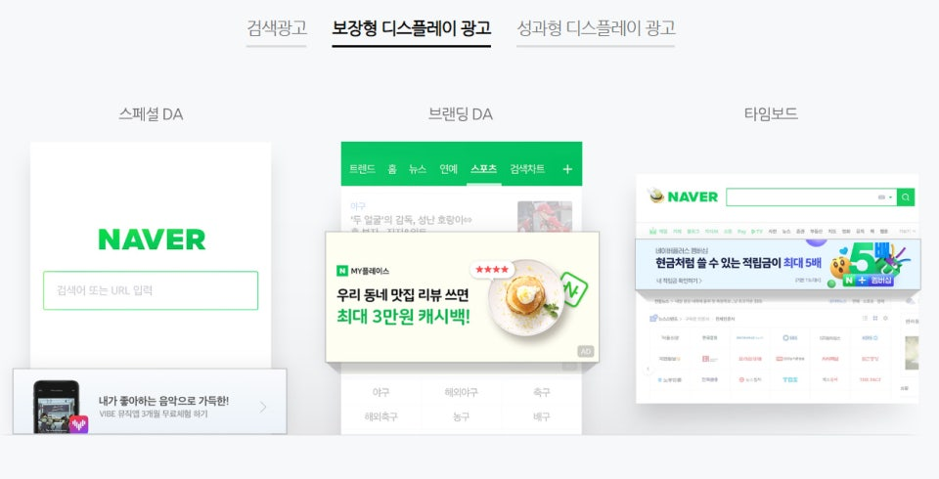
Task: Click the plus icon in green menu bar
Action: tap(567, 169)
